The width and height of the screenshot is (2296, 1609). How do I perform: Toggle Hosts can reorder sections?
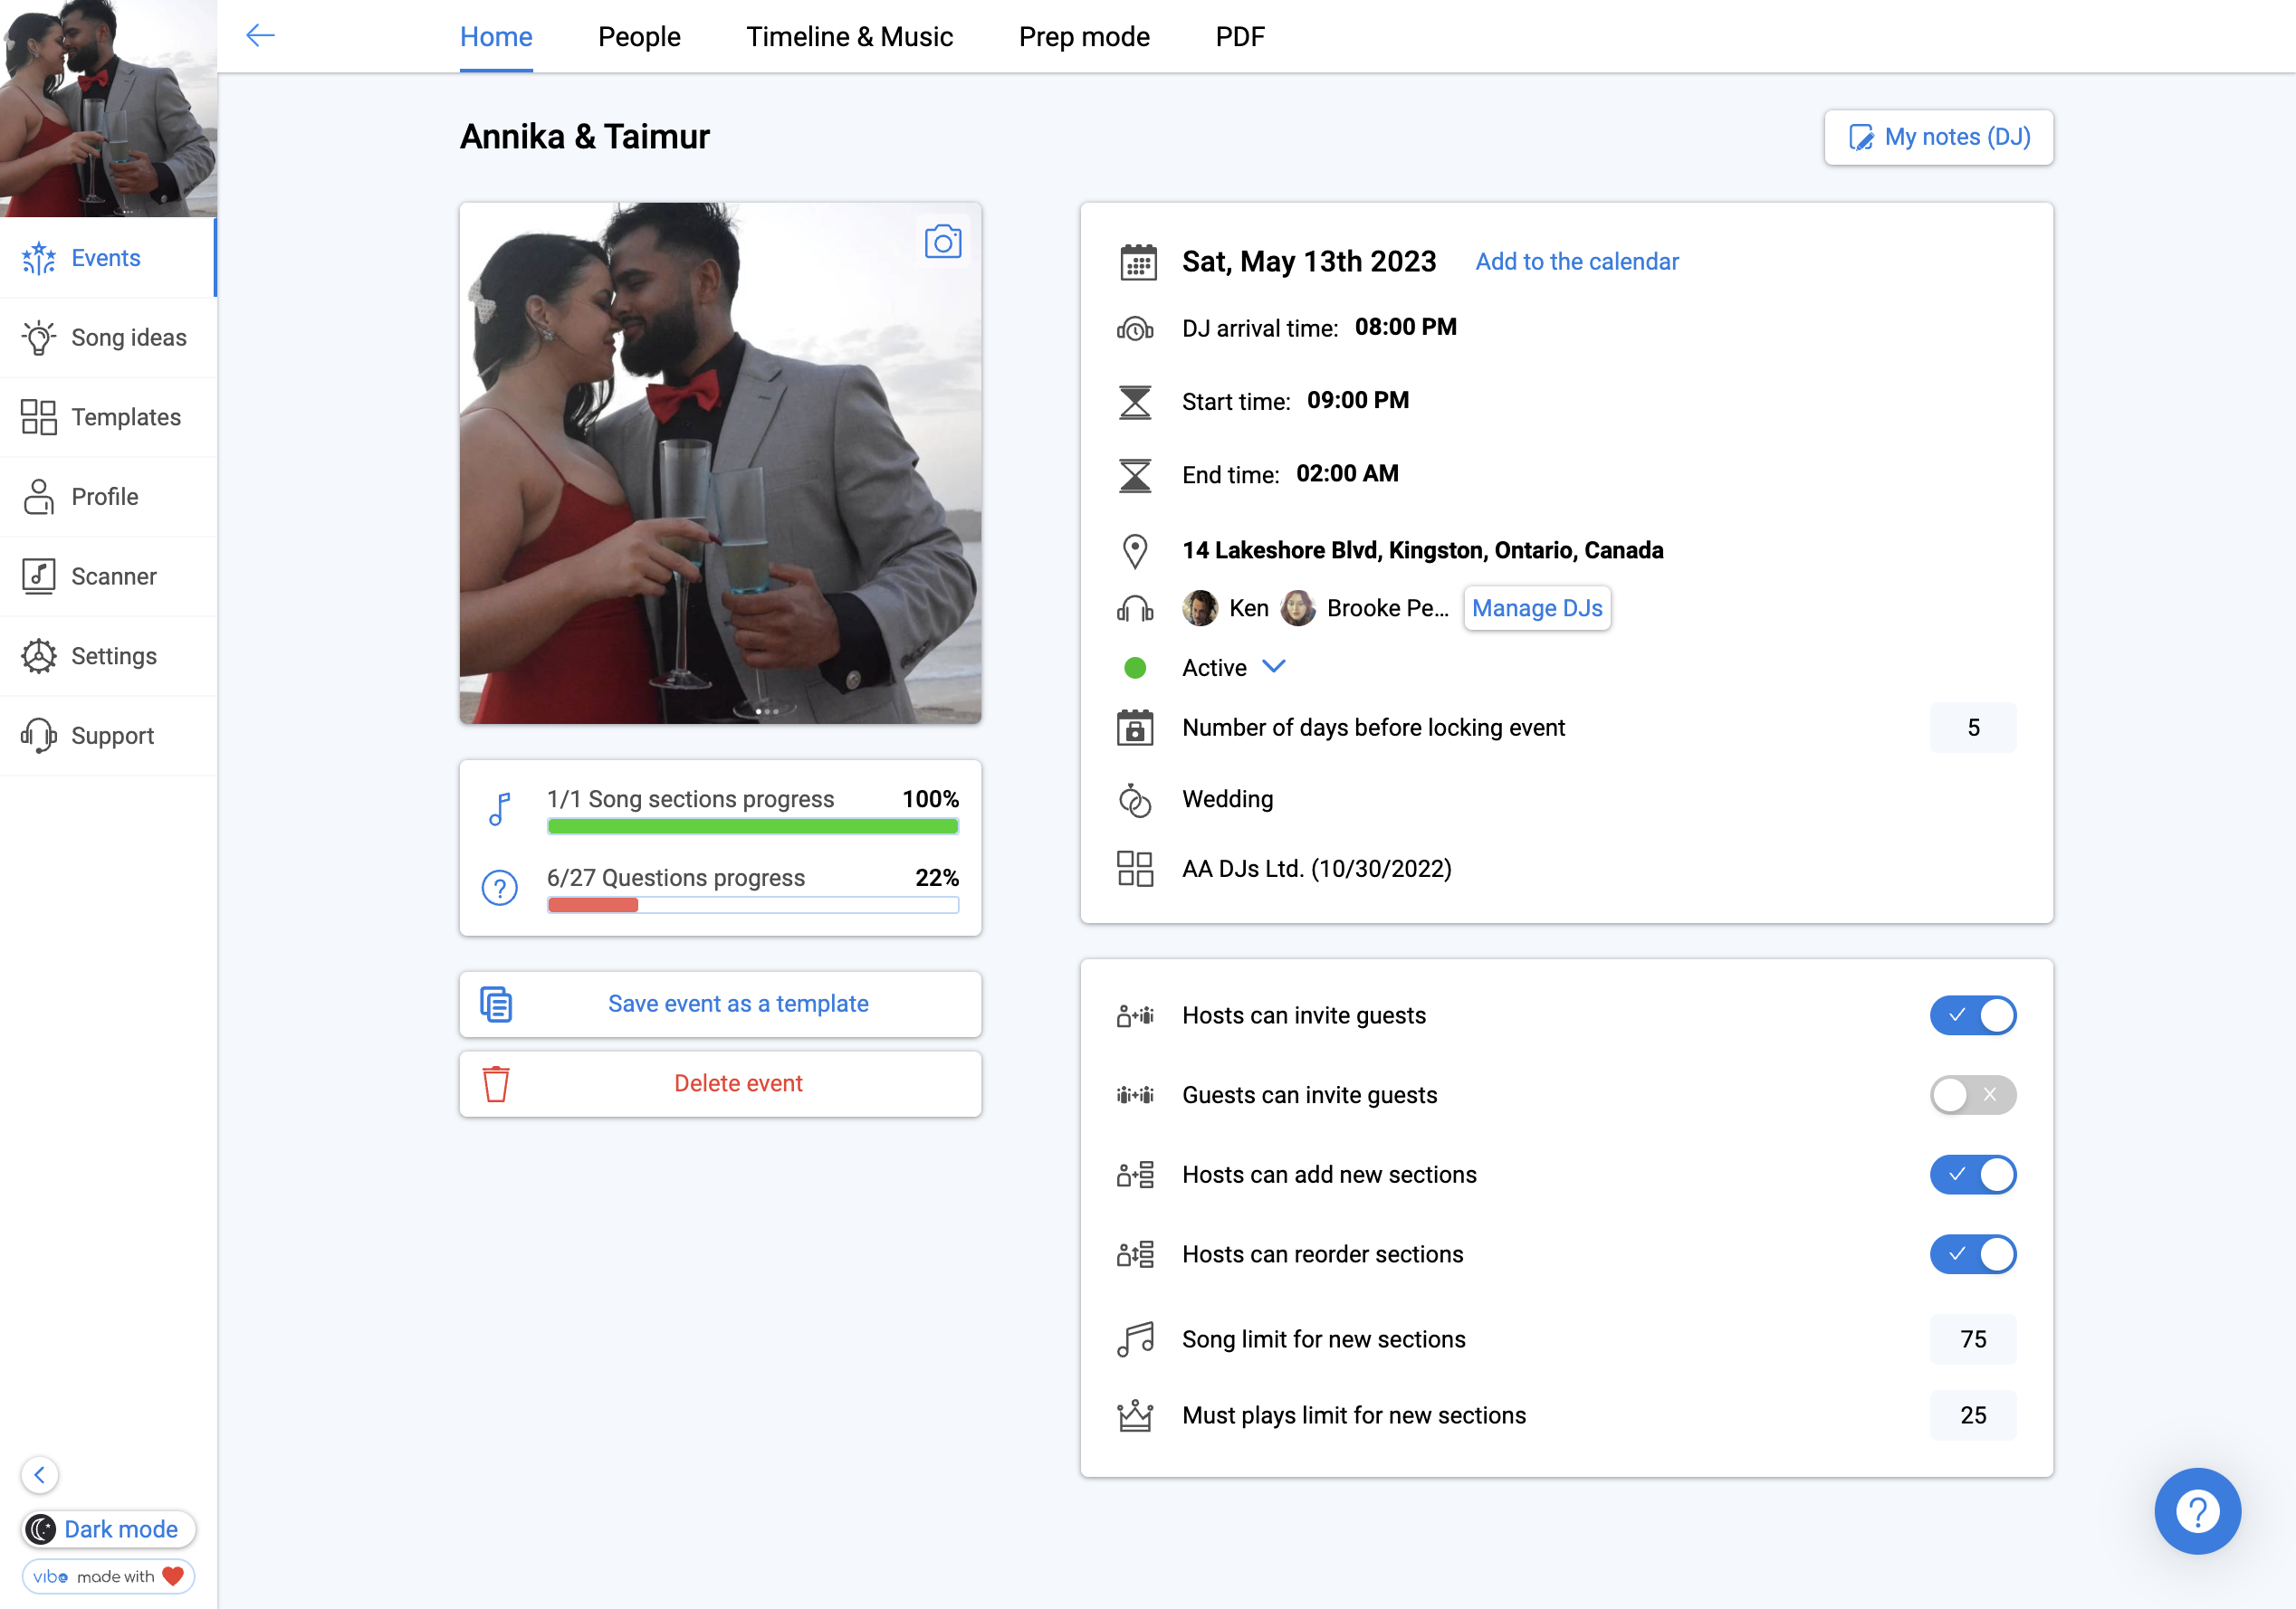point(1972,1254)
